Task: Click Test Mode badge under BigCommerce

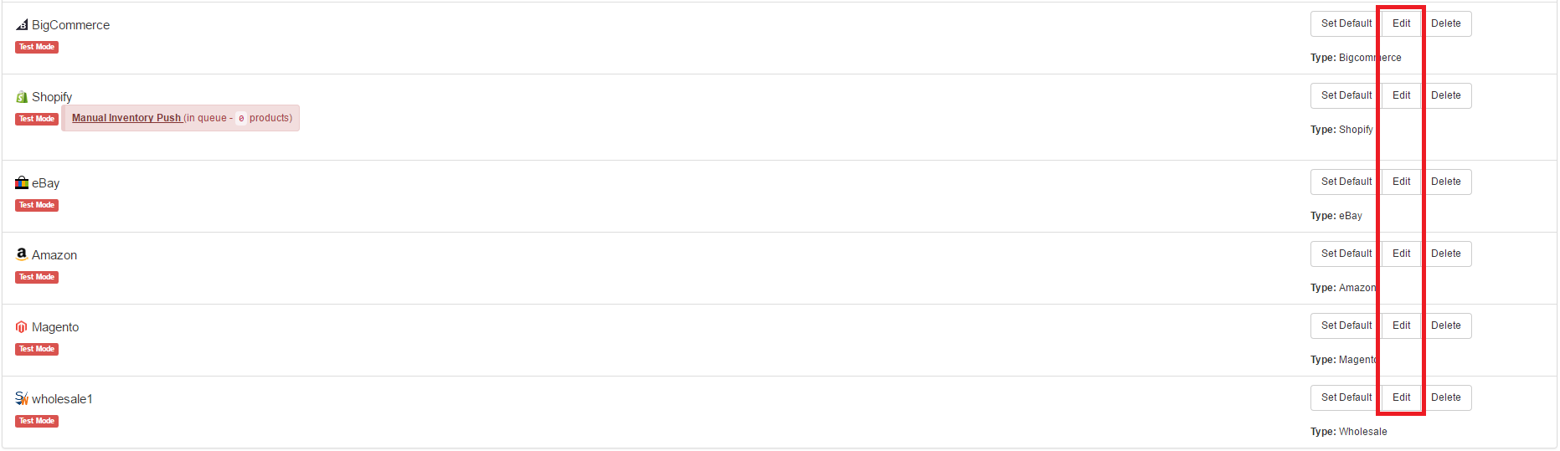Action: pyautogui.click(x=37, y=47)
